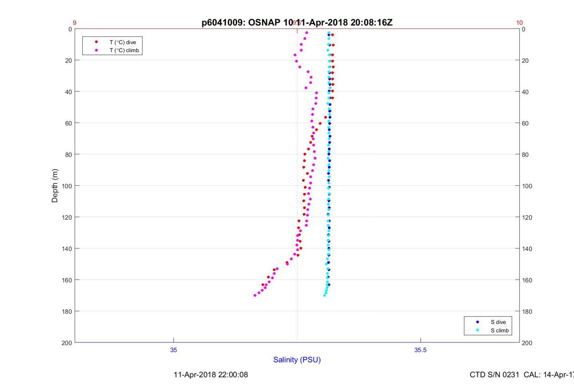Click the 200 tick on the left depth axis
The width and height of the screenshot is (574, 385).
pyautogui.click(x=67, y=343)
